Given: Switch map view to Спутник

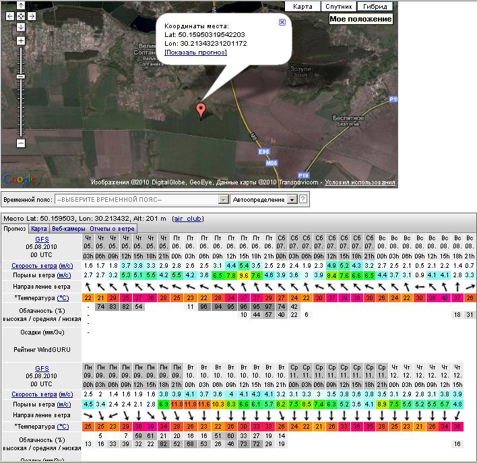Looking at the screenshot, I should tap(338, 6).
